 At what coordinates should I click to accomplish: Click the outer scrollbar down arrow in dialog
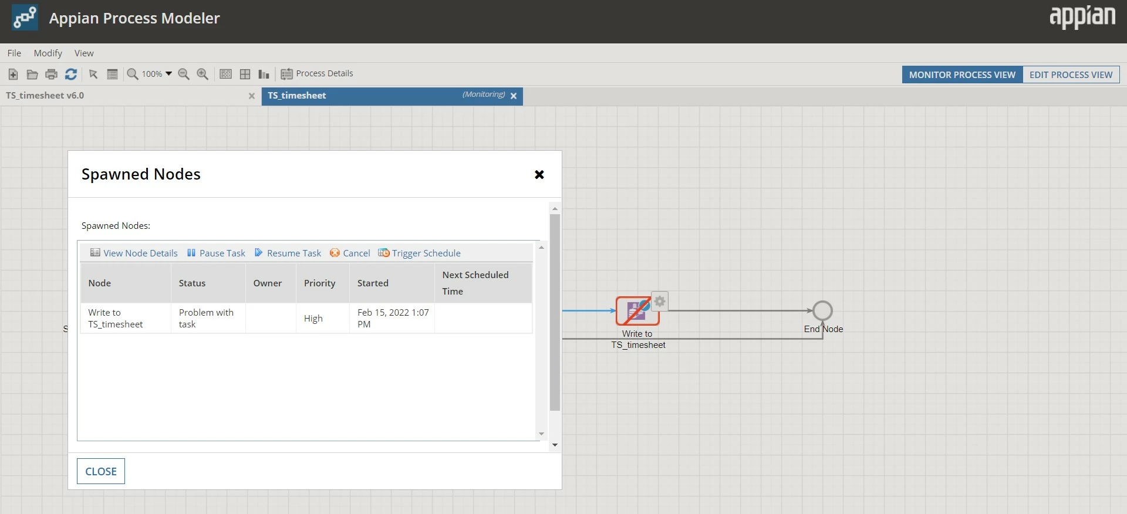tap(555, 445)
